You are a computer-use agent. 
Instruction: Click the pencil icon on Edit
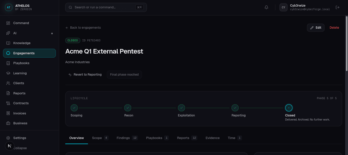(x=312, y=28)
